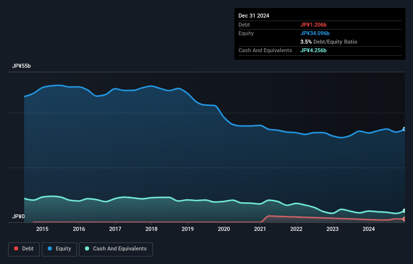Click the 2017 x-axis label
Screen dimensions: 413x264
[115, 229]
